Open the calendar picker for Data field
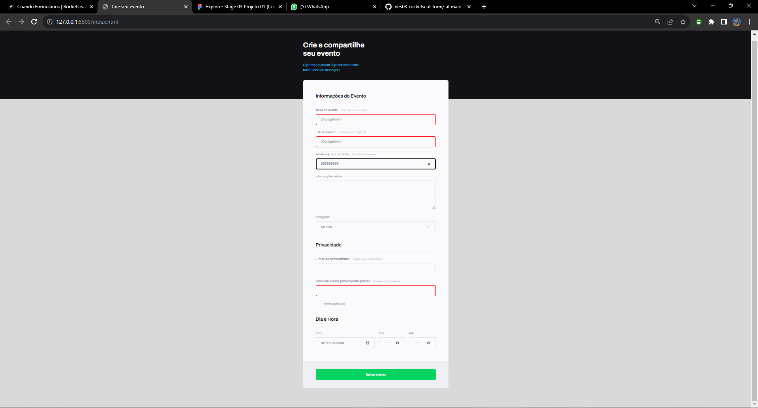Viewport: 758px width, 408px height. (x=368, y=343)
